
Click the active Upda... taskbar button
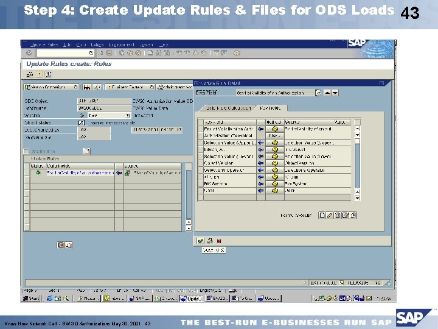pyautogui.click(x=192, y=299)
